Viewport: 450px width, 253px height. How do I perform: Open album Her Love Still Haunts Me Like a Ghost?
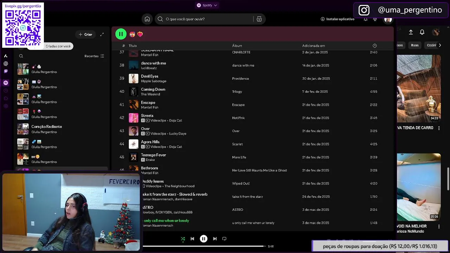[259, 170]
